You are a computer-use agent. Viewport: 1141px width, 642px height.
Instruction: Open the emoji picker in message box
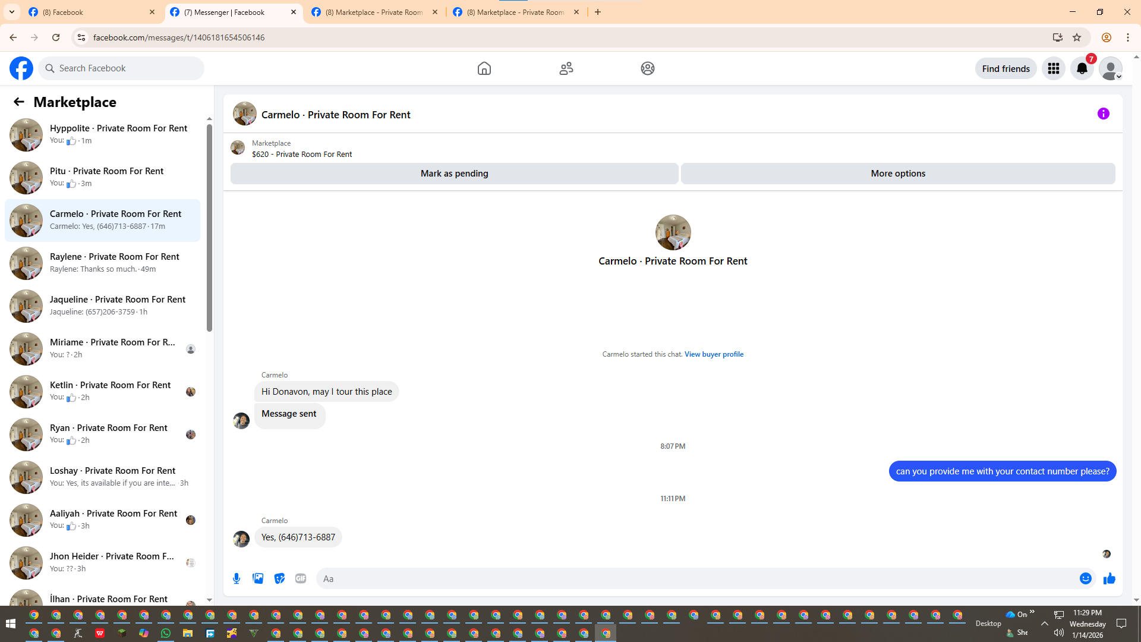(x=1085, y=578)
